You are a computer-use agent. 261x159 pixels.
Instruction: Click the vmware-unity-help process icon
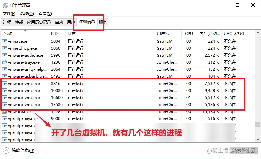click(x=4, y=69)
